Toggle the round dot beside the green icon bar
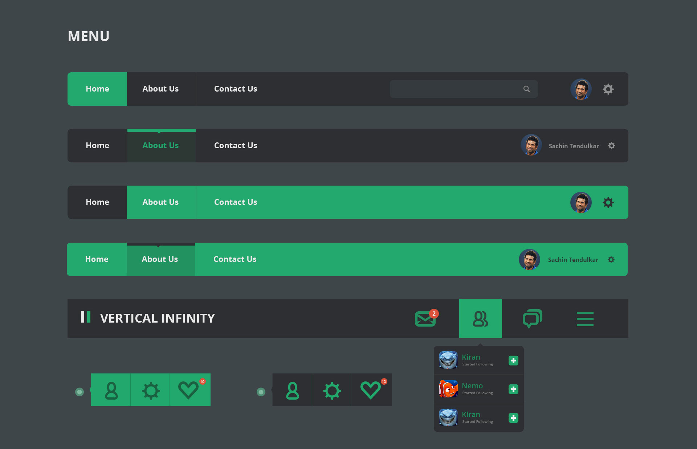Image resolution: width=697 pixels, height=449 pixels. (x=80, y=392)
